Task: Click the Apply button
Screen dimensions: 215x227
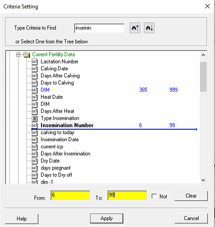Action: click(106, 219)
